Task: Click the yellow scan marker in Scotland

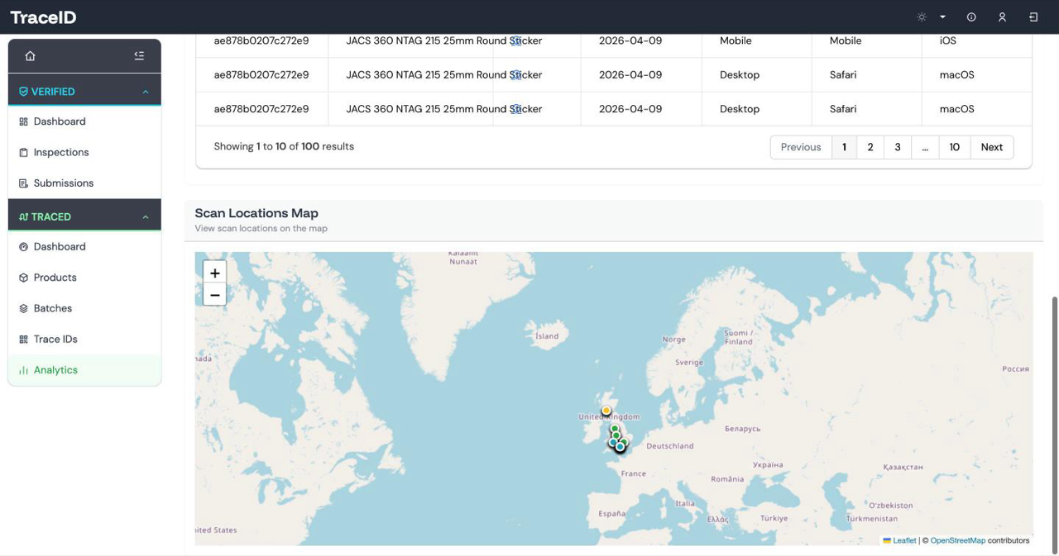Action: tap(606, 411)
